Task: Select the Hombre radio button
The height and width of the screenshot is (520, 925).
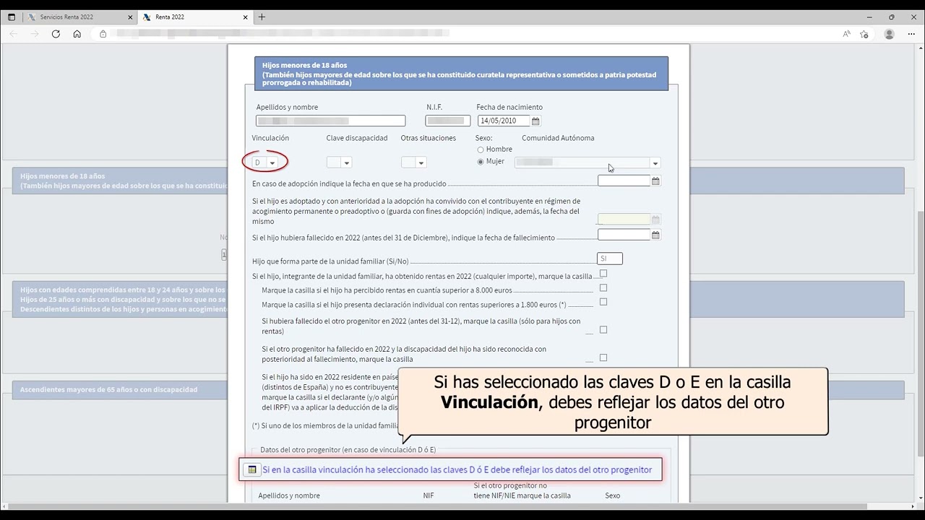Action: coord(481,149)
